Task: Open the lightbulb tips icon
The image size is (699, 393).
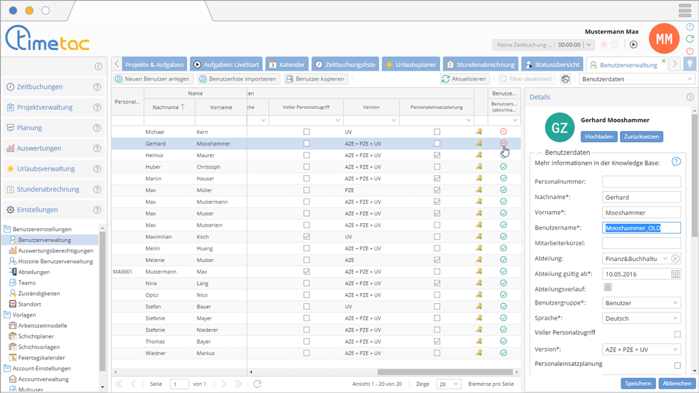Action: (690, 64)
